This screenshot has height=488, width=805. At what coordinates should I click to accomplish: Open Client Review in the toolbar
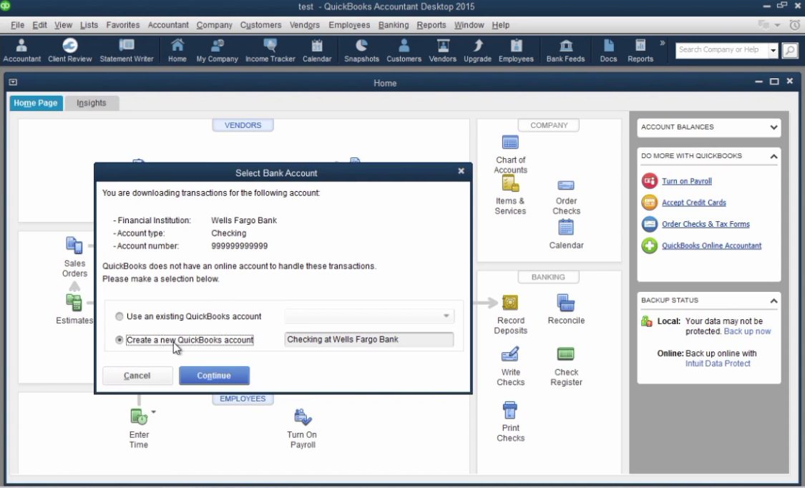(70, 51)
